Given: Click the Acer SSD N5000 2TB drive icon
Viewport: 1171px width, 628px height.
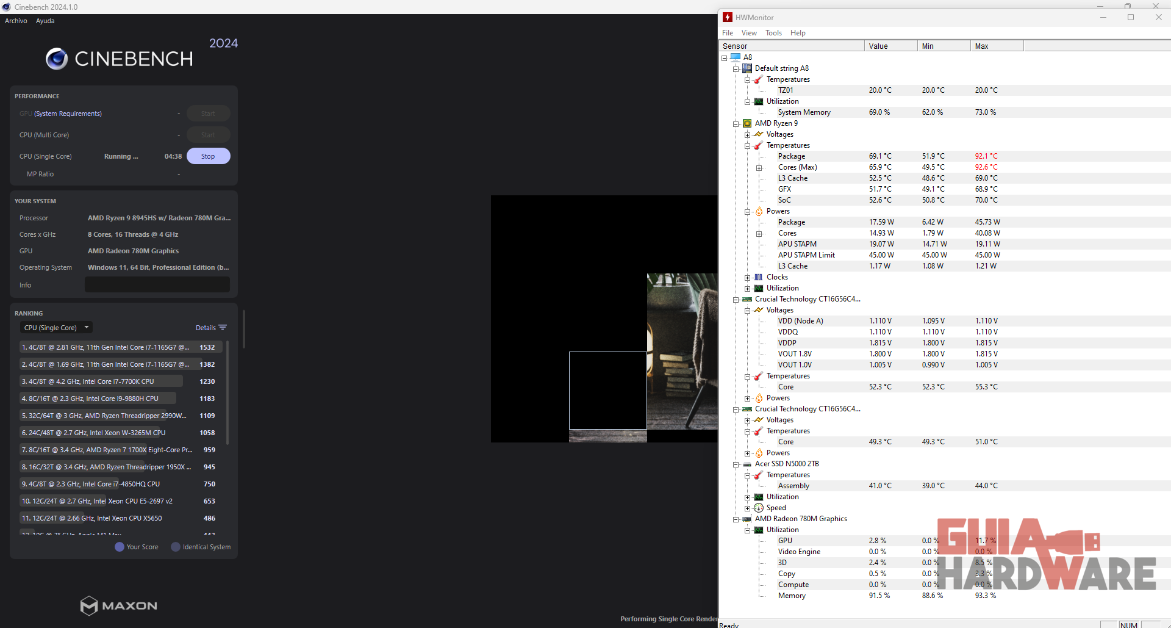Looking at the screenshot, I should (x=747, y=464).
